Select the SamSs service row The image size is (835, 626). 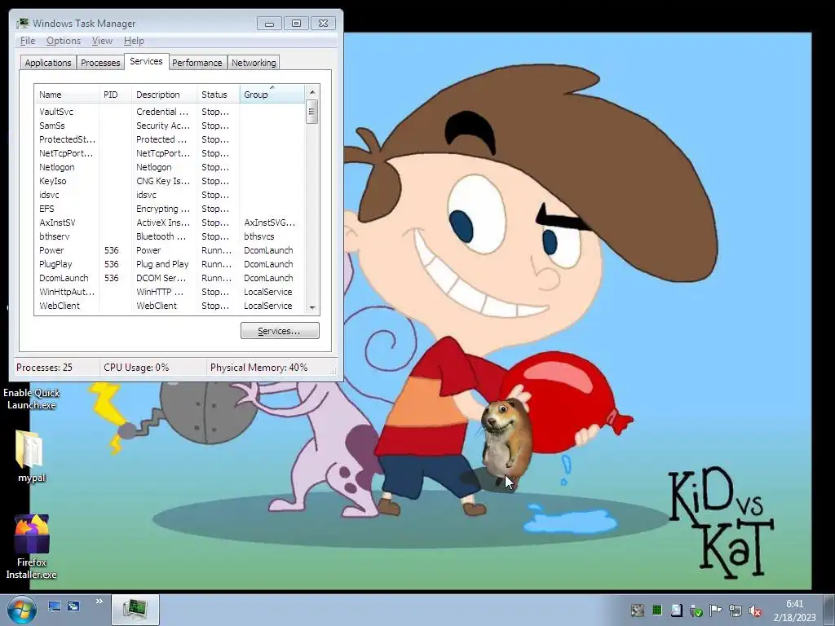[x=170, y=126]
